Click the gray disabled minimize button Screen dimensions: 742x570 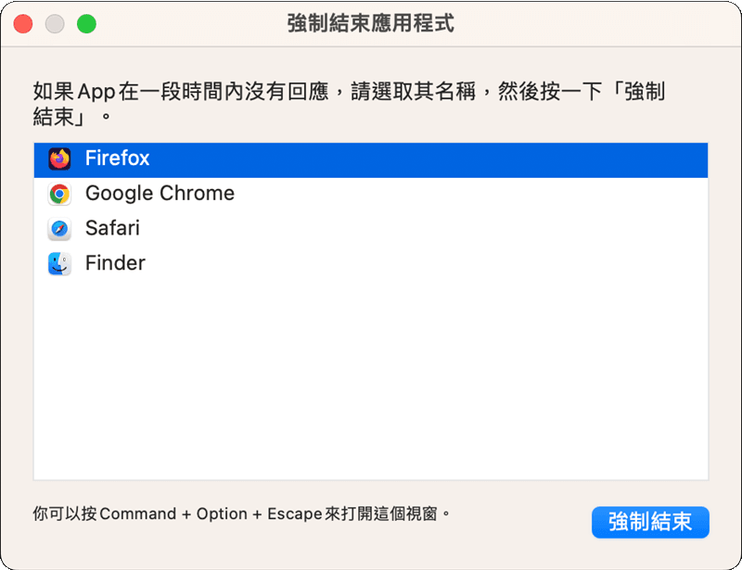coord(55,24)
